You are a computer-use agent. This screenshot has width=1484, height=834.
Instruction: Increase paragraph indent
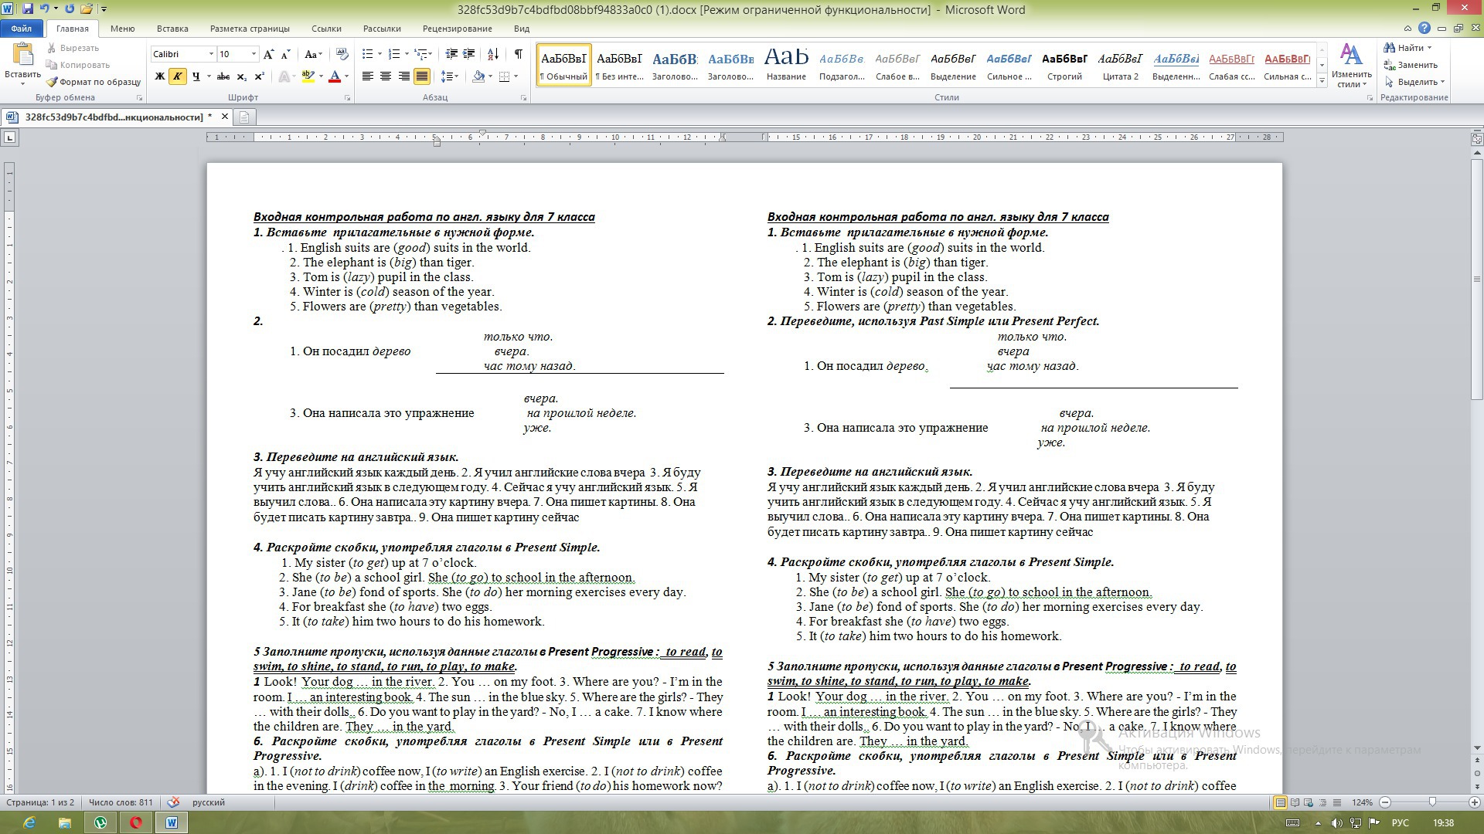pos(468,54)
